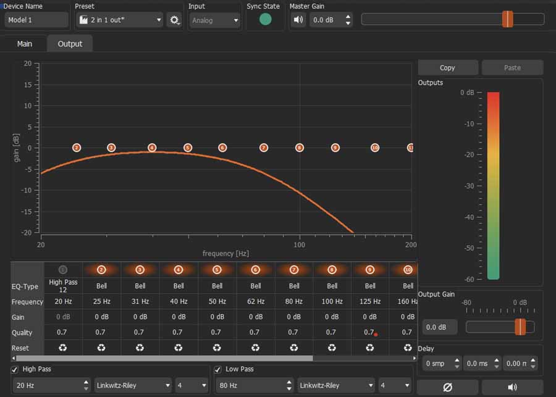Adjust the Master Gain slider handle
This screenshot has width=556, height=397.
507,19
